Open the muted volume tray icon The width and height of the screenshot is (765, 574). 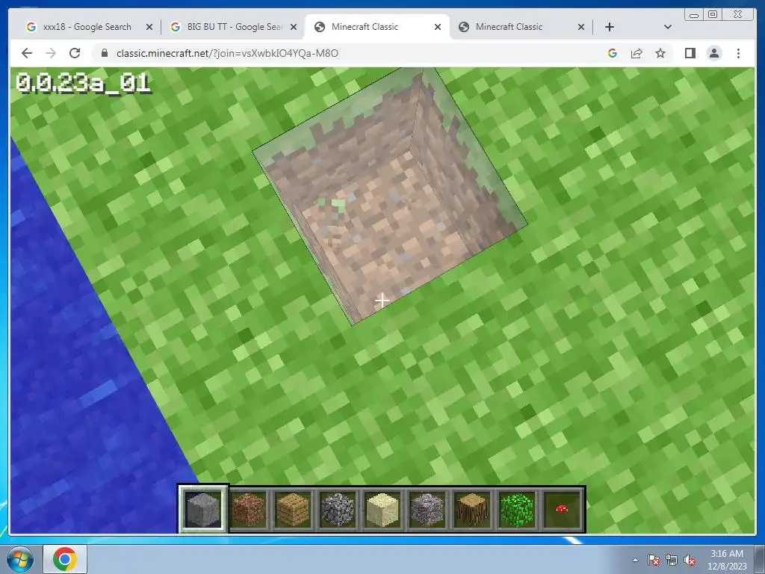tap(690, 561)
